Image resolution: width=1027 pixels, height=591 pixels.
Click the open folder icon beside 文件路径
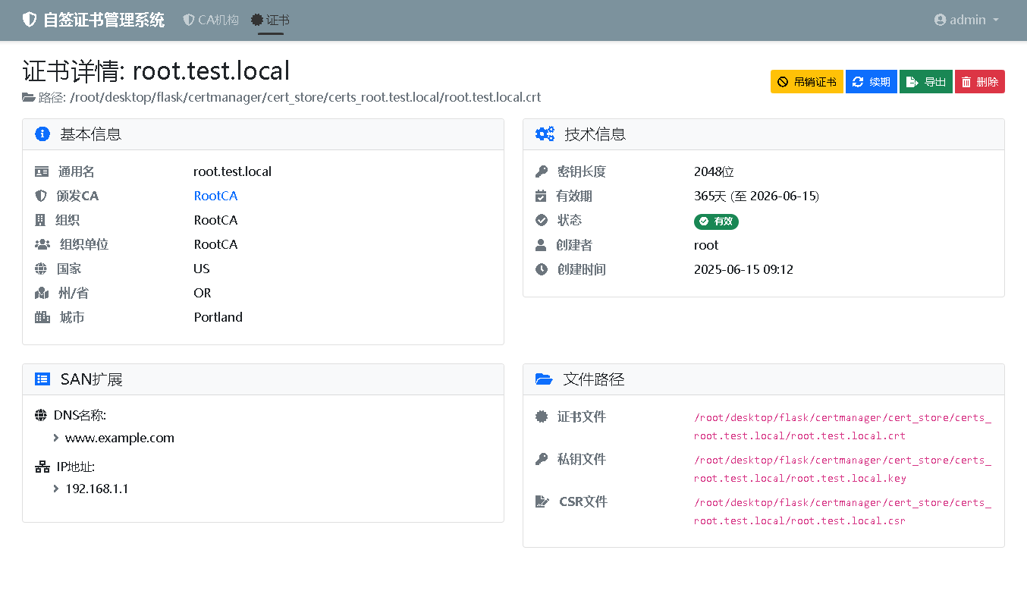(544, 379)
